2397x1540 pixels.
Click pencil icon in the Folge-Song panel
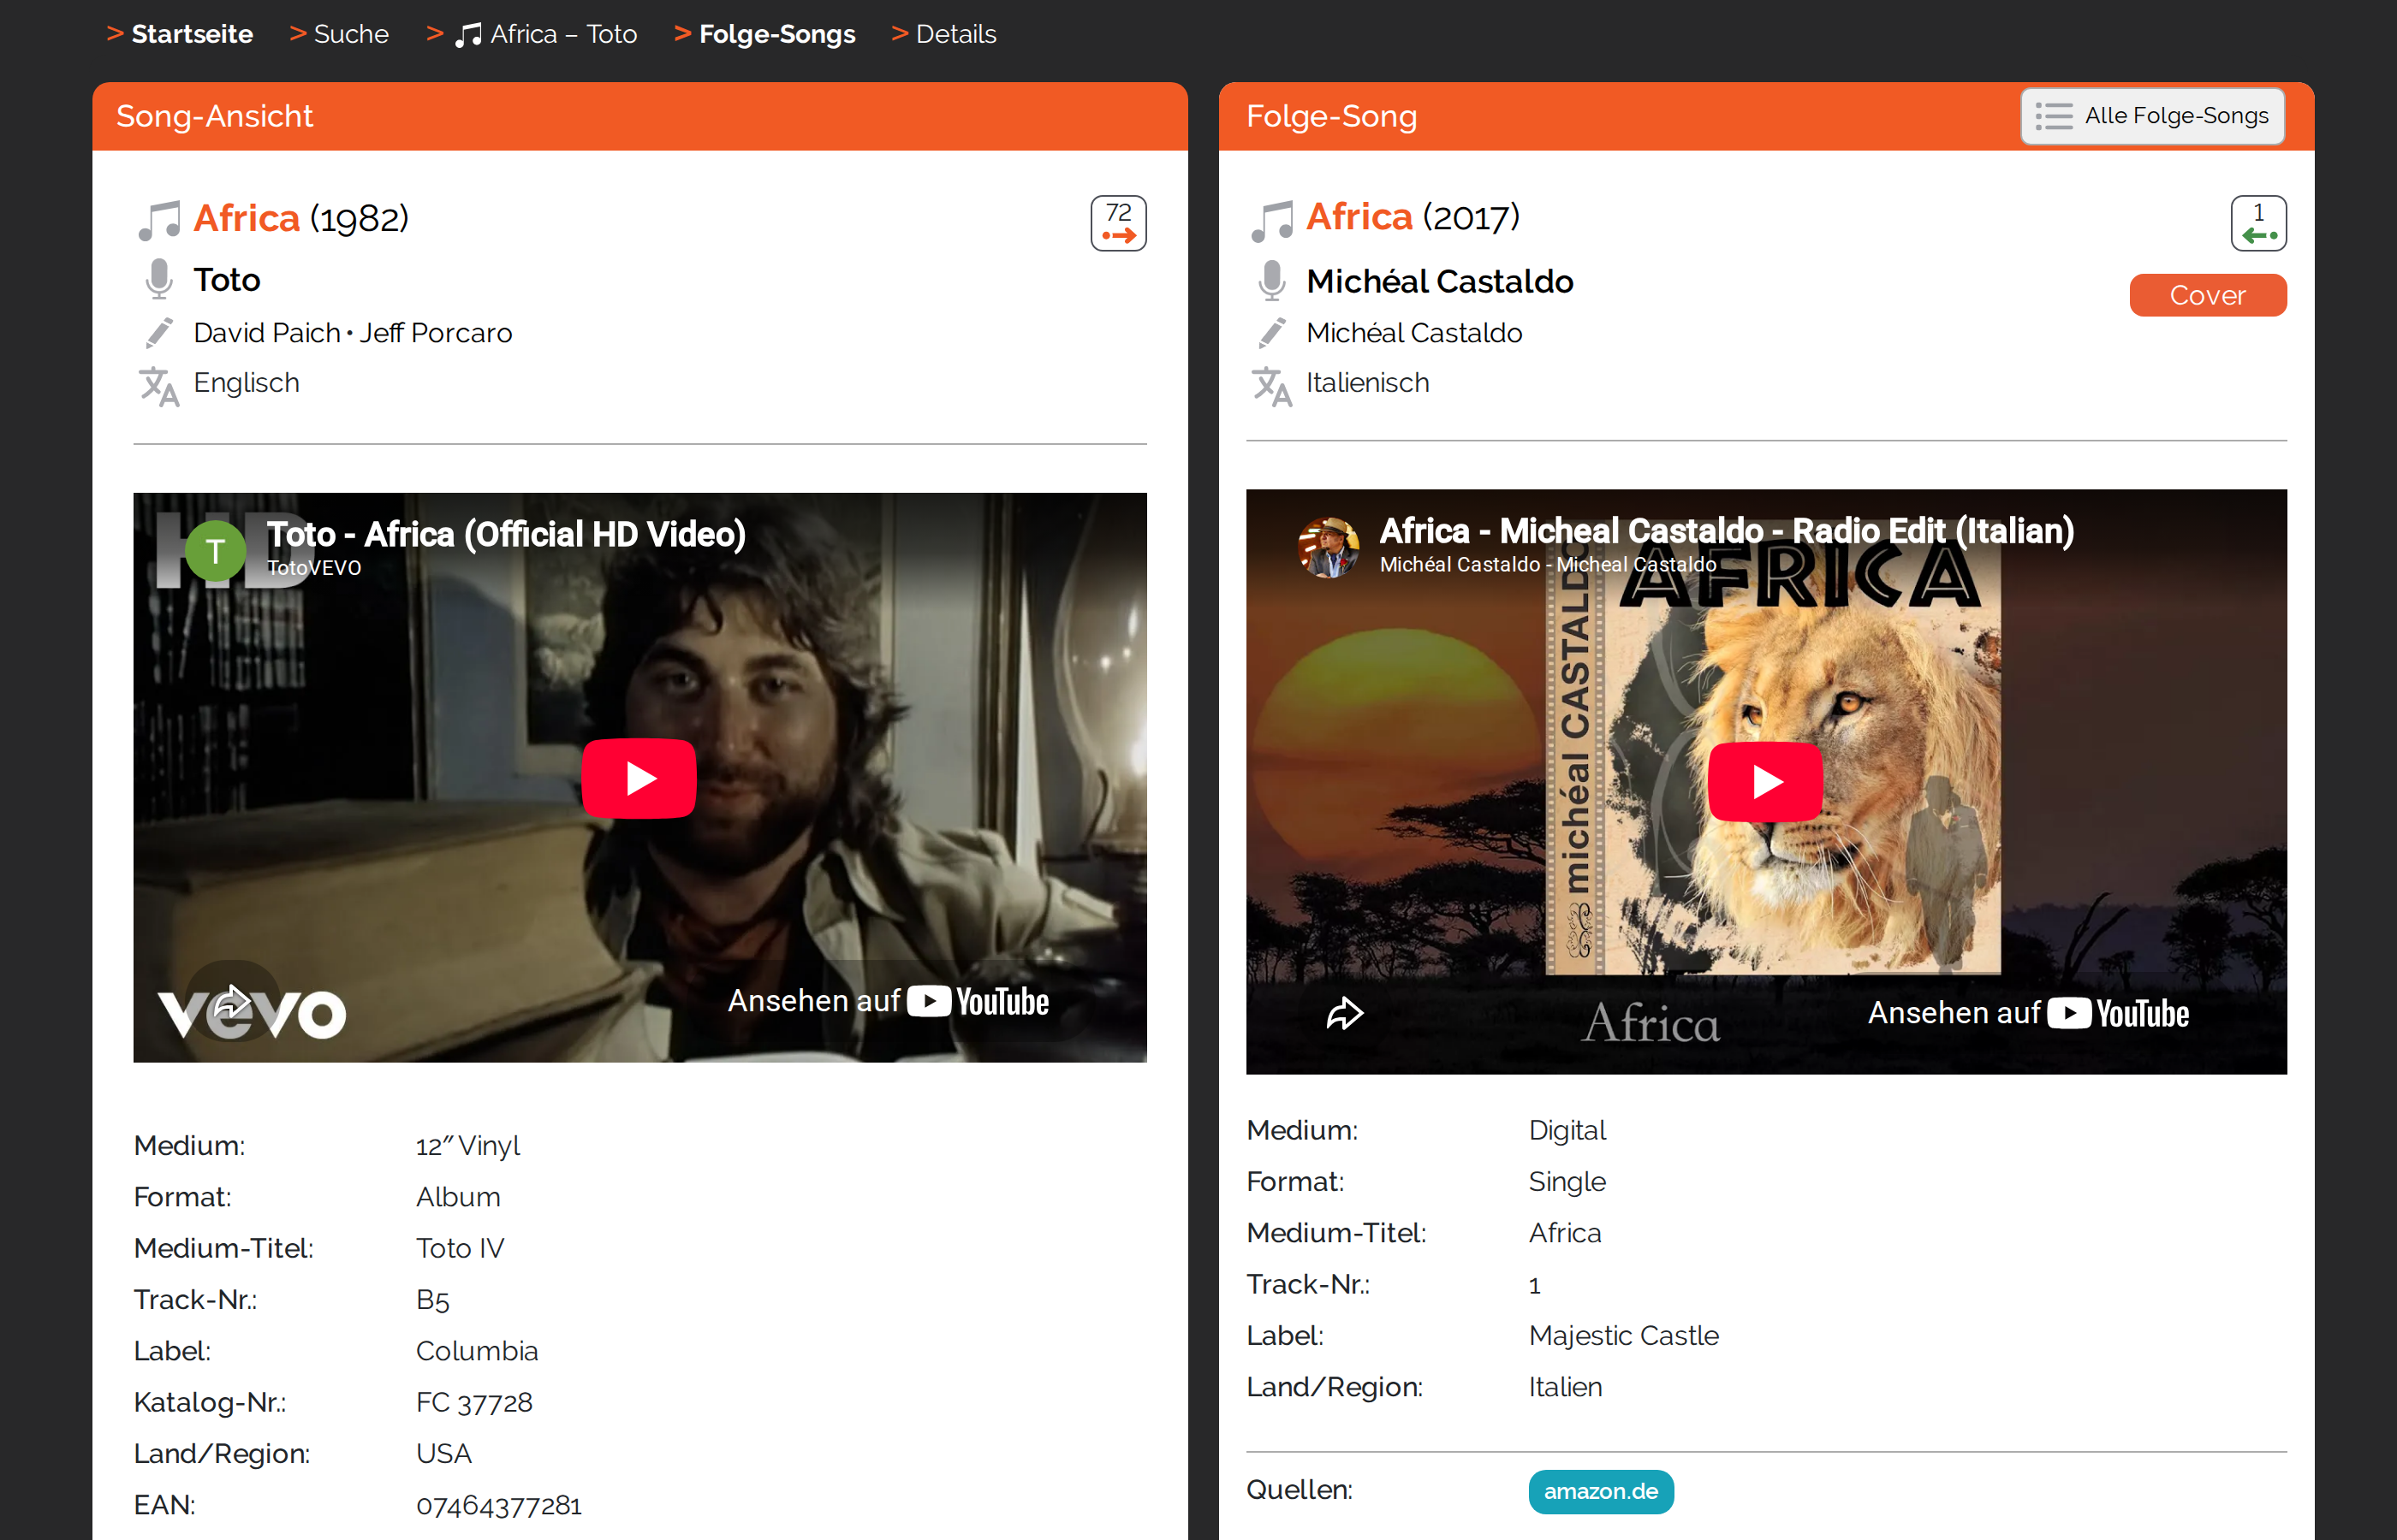[1270, 333]
